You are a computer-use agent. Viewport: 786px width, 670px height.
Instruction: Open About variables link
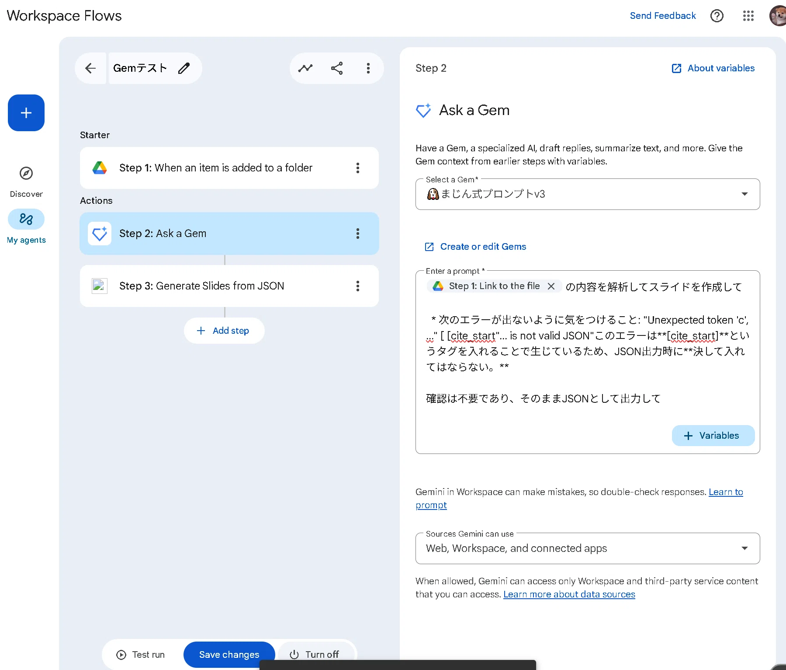pyautogui.click(x=713, y=68)
